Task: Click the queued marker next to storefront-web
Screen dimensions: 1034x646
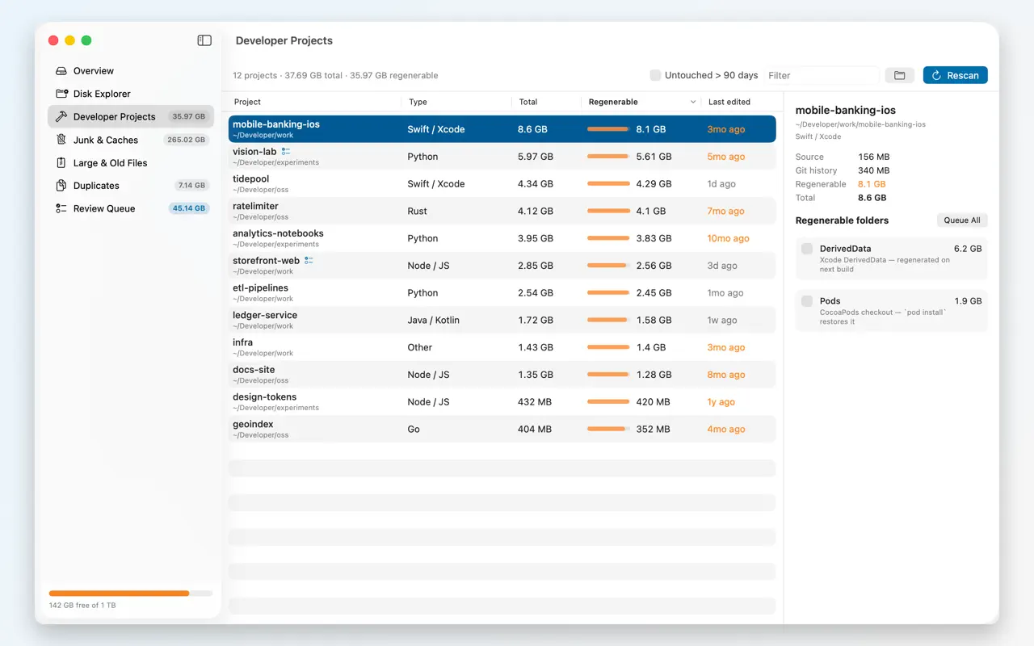Action: coord(309,260)
